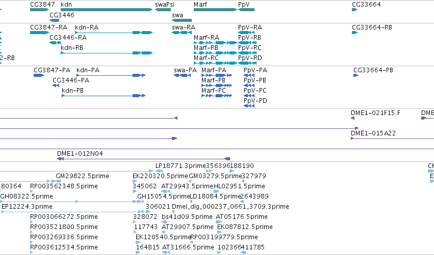This screenshot has height=255, width=434.
Task: Click the LP18771.3prime EST label
Action: [181, 166]
